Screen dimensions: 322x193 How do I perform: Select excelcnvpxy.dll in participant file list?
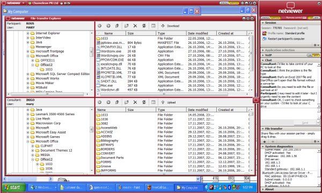pos(111,64)
